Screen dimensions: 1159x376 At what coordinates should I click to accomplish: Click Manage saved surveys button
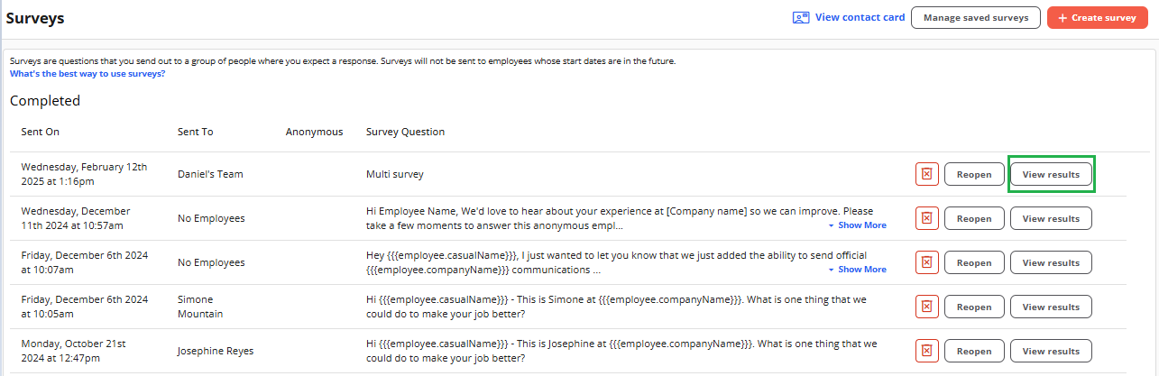coord(976,18)
